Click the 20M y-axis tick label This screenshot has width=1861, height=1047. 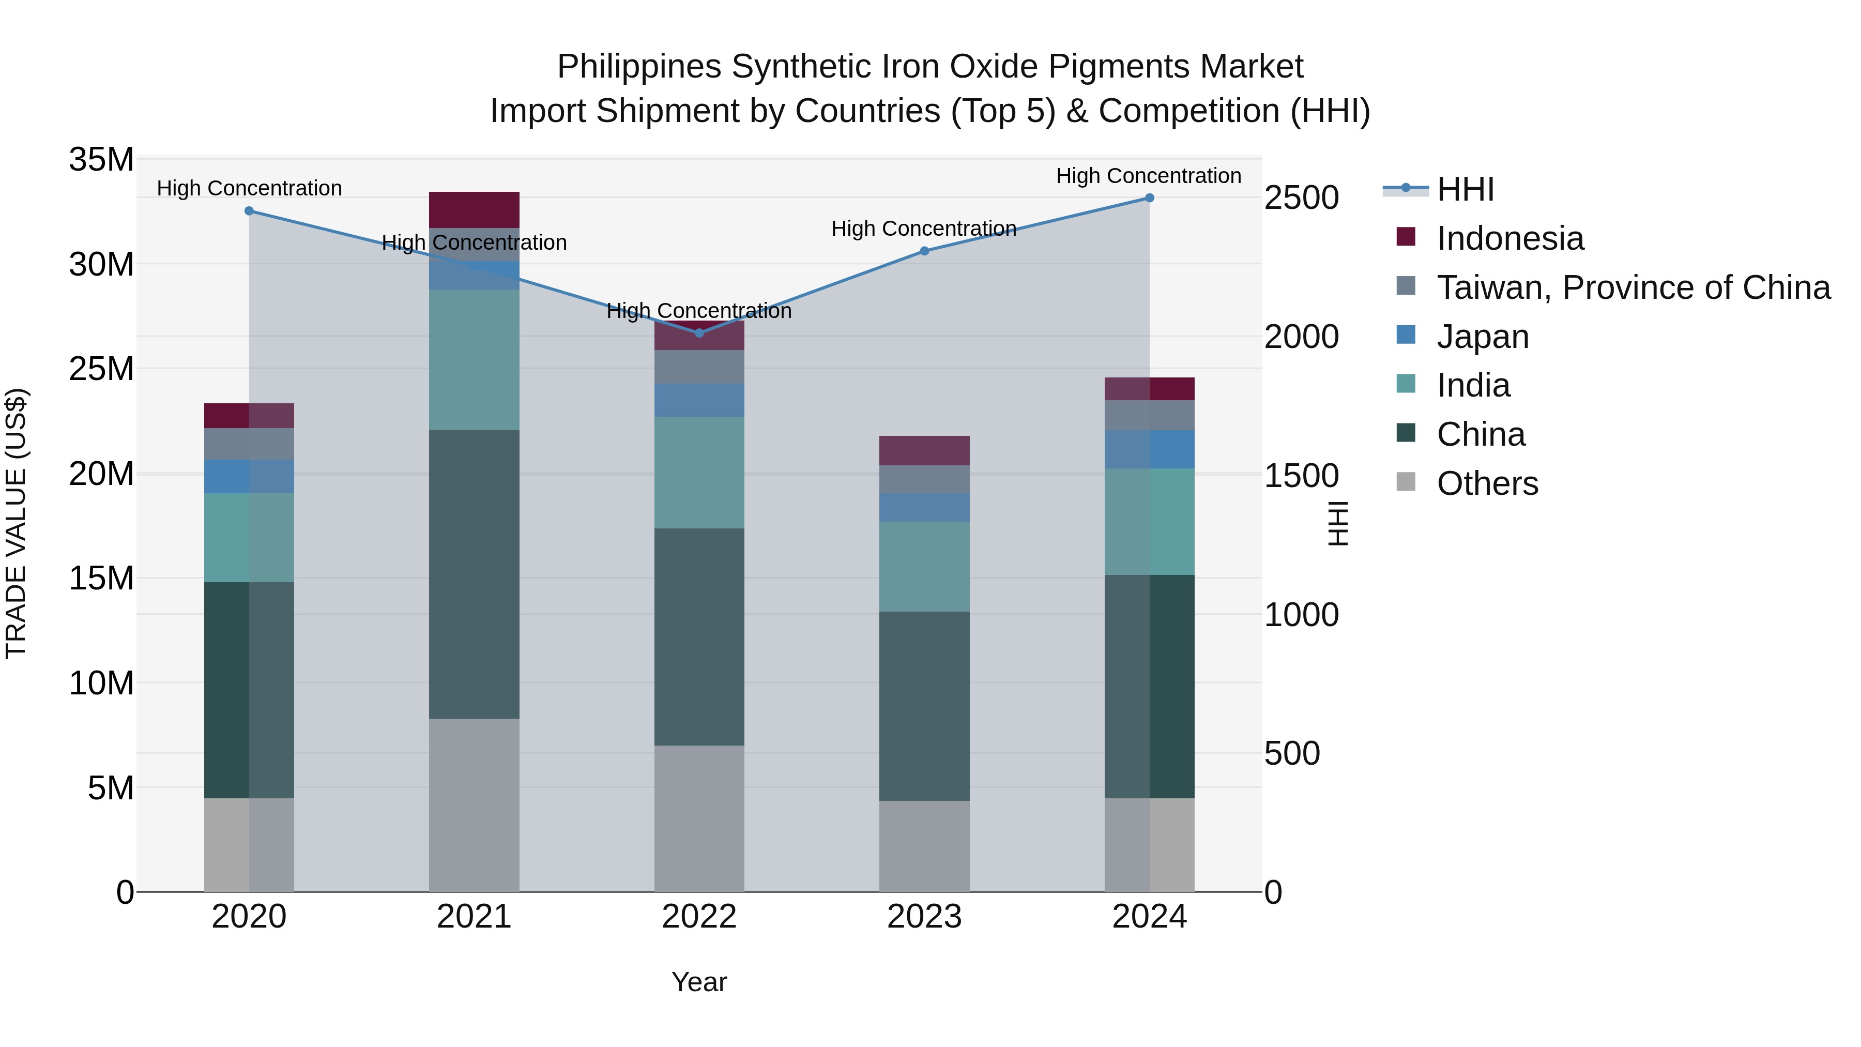click(x=101, y=474)
